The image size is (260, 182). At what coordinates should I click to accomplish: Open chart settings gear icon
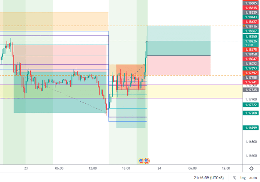click(x=251, y=168)
